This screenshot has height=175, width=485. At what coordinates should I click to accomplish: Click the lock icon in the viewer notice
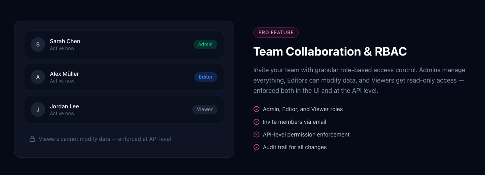[x=32, y=139]
